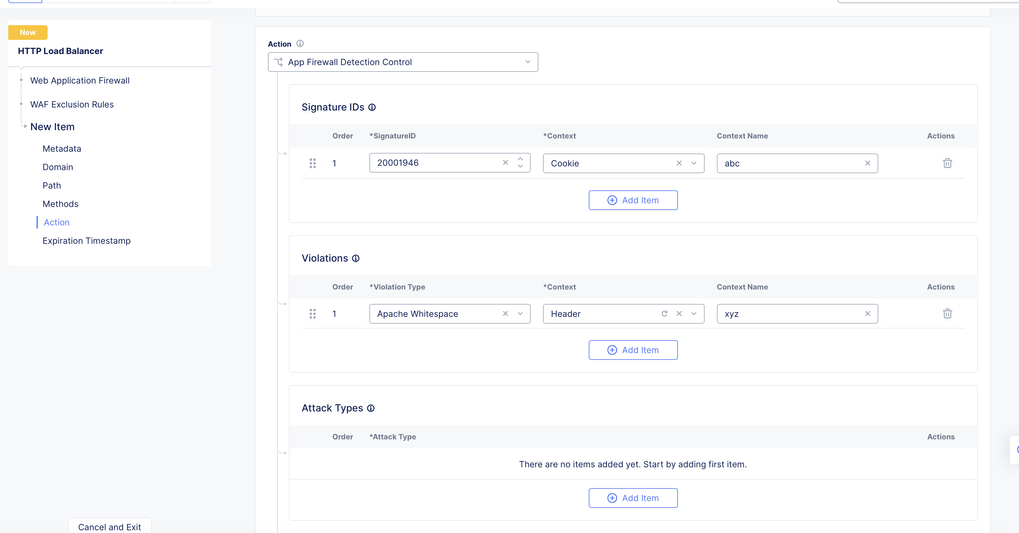Open Violations info tooltip
The width and height of the screenshot is (1019, 533).
click(x=356, y=259)
